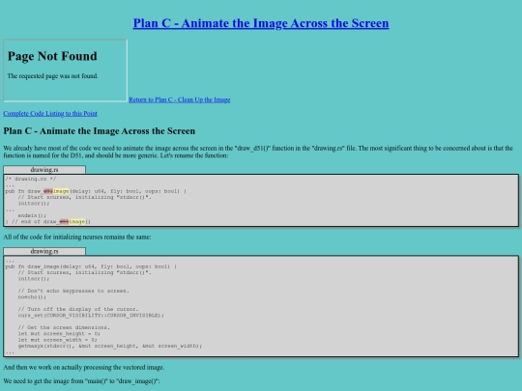Click 'let mut screen_width = 0;' line
This screenshot has width=522, height=391.
coord(58,340)
